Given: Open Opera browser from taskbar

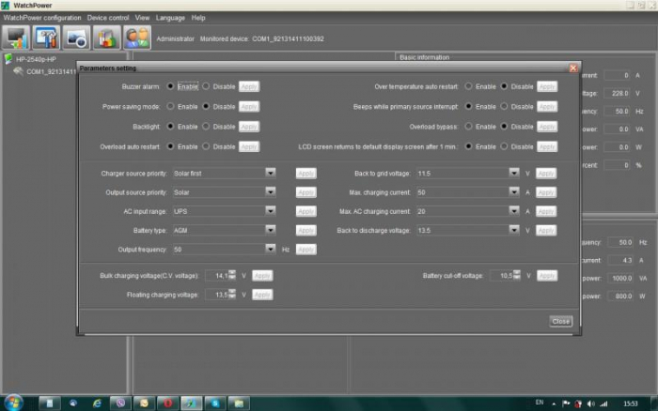Looking at the screenshot, I should 168,403.
